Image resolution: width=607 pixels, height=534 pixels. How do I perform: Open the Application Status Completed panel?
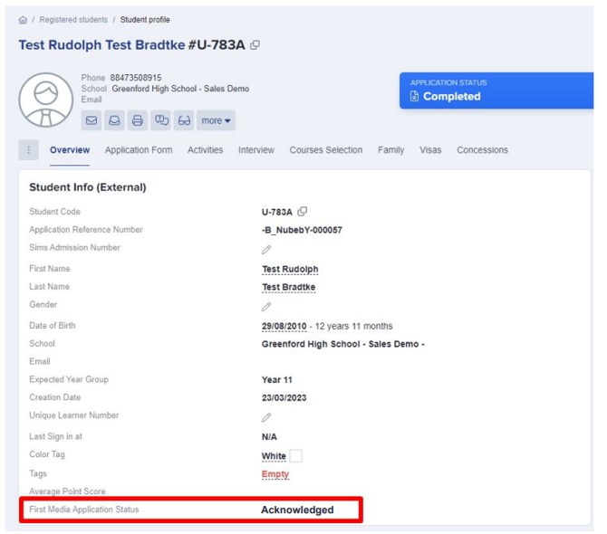(x=495, y=91)
